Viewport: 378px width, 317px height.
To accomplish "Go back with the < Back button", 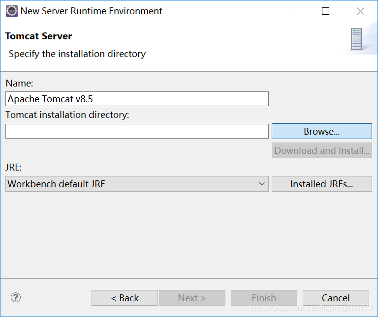I will [125, 298].
